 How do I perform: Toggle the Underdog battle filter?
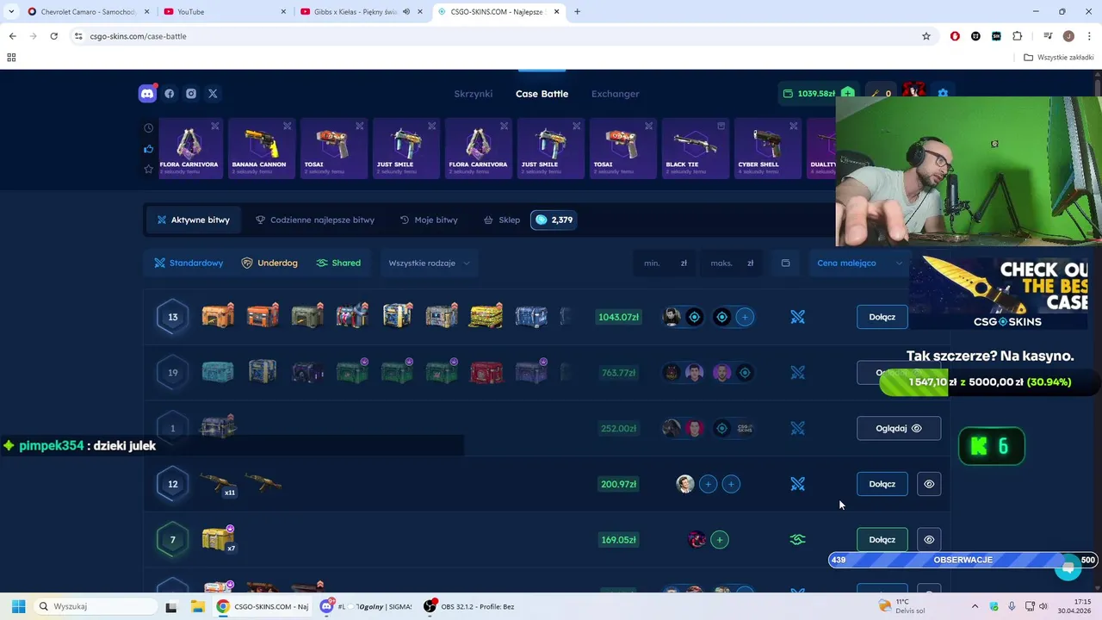point(269,263)
